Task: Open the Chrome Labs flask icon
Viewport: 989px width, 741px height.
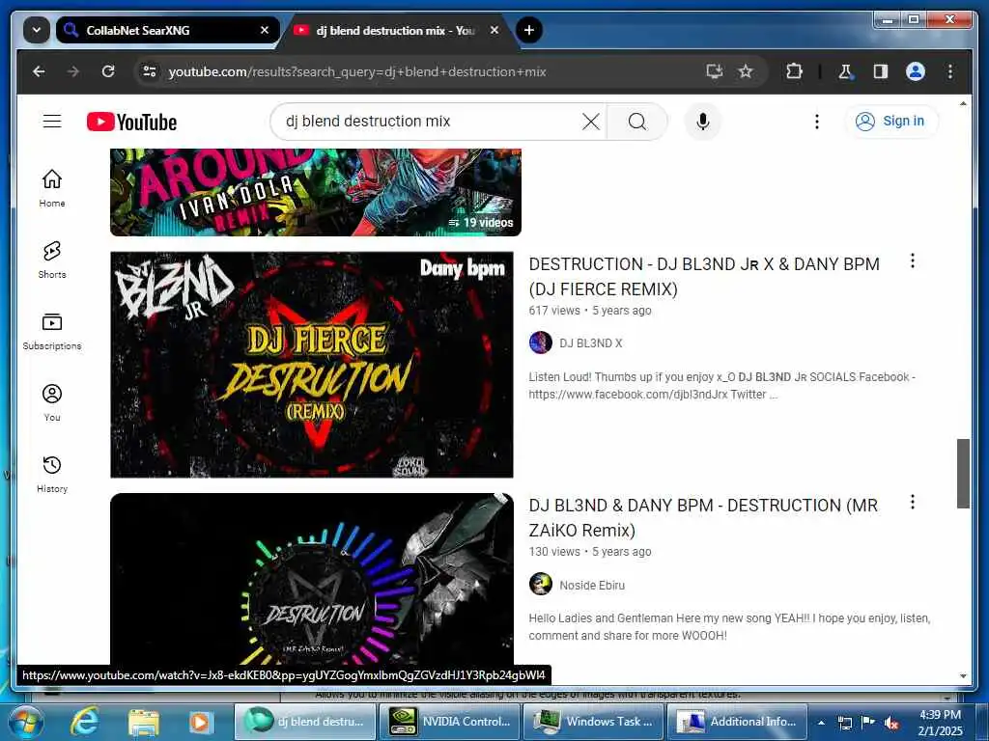Action: point(845,71)
